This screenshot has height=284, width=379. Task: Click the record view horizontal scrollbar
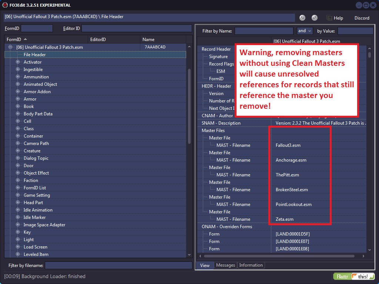(x=279, y=256)
